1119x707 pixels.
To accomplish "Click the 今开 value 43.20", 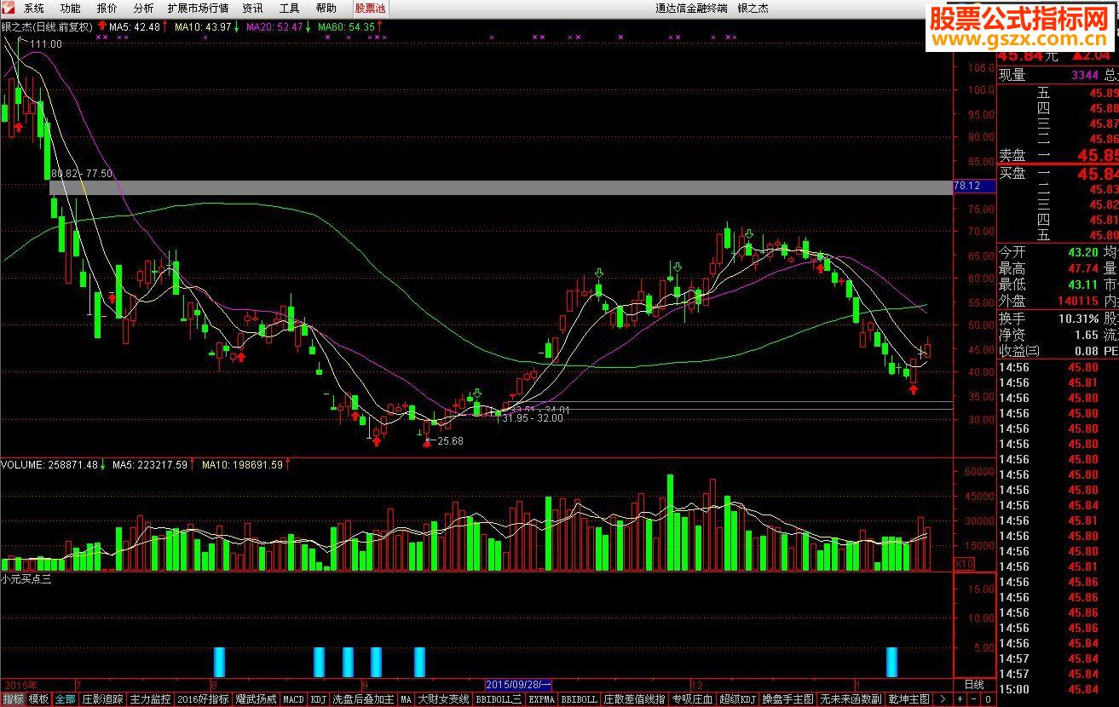I will coord(1083,253).
